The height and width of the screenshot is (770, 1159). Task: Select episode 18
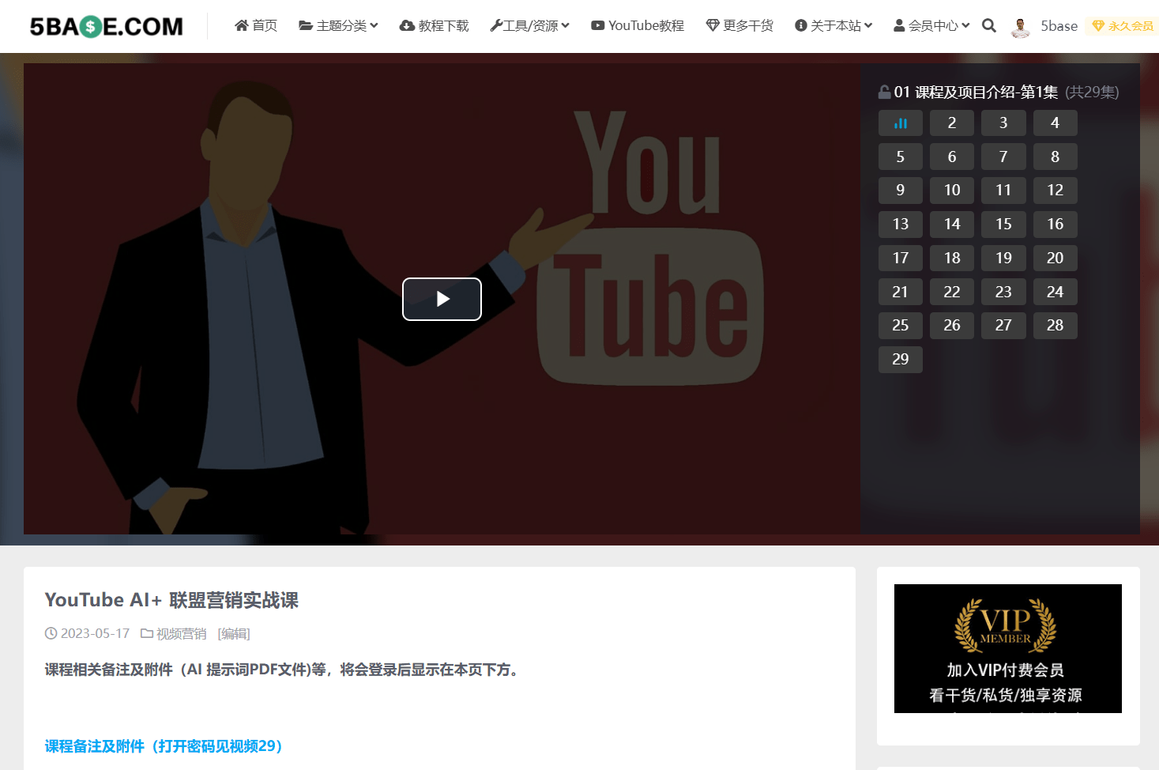pos(952,259)
